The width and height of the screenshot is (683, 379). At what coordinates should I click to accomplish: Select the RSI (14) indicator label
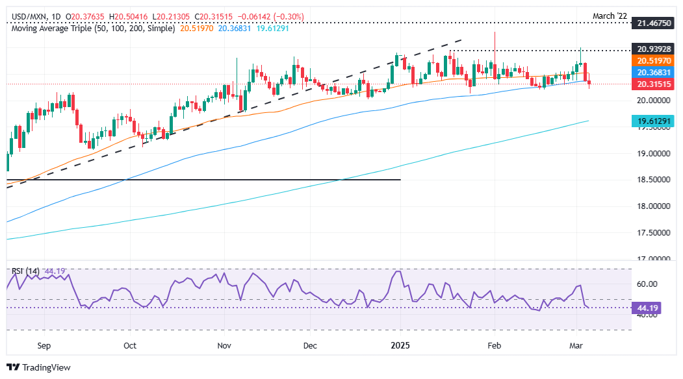coord(24,271)
